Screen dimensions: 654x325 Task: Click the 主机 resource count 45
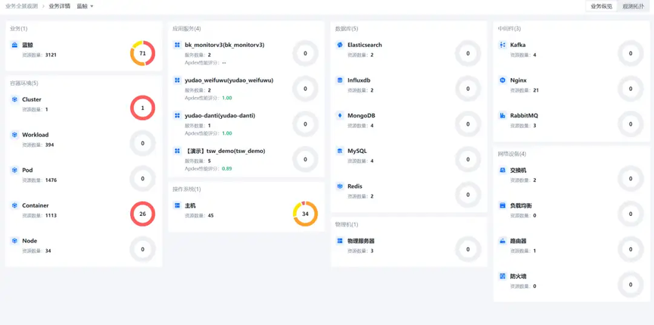click(210, 216)
